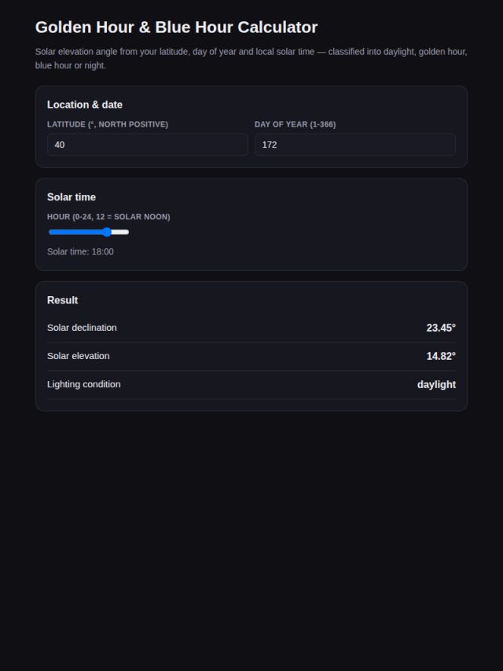The height and width of the screenshot is (671, 503).
Task: Click the 'Solar elevation' row label
Action: pos(79,356)
